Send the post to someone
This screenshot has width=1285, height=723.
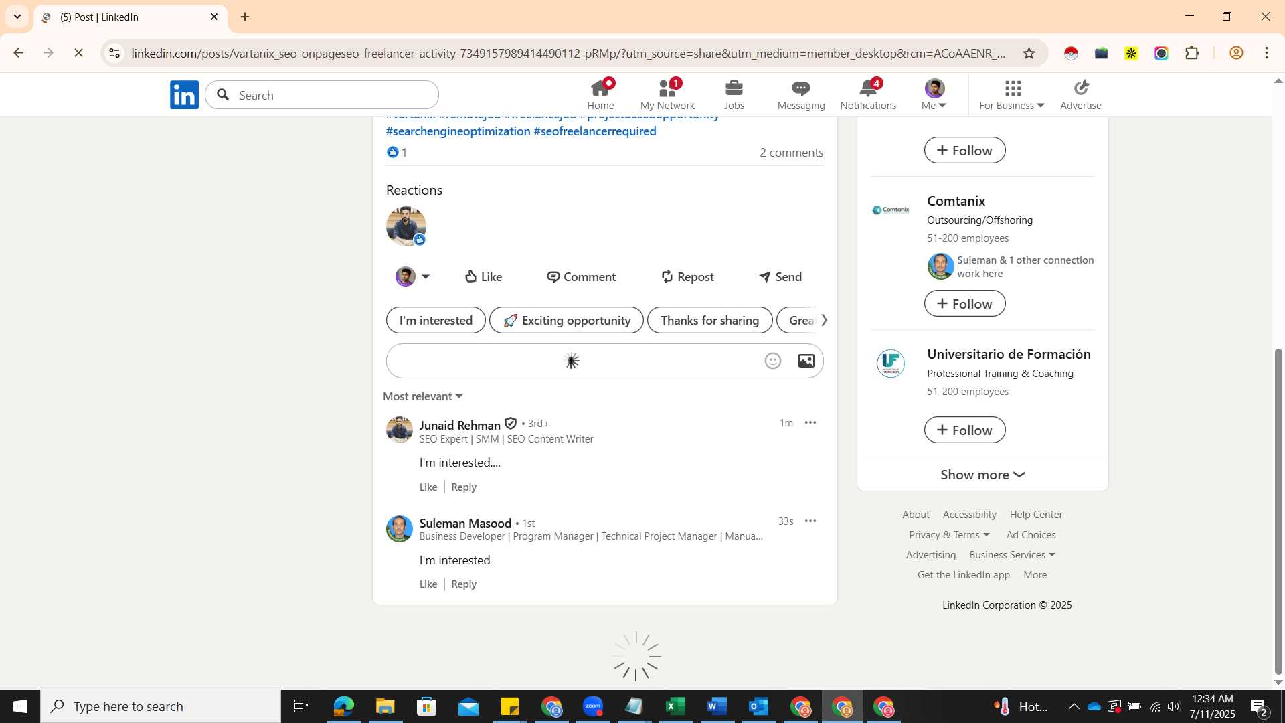tap(780, 276)
